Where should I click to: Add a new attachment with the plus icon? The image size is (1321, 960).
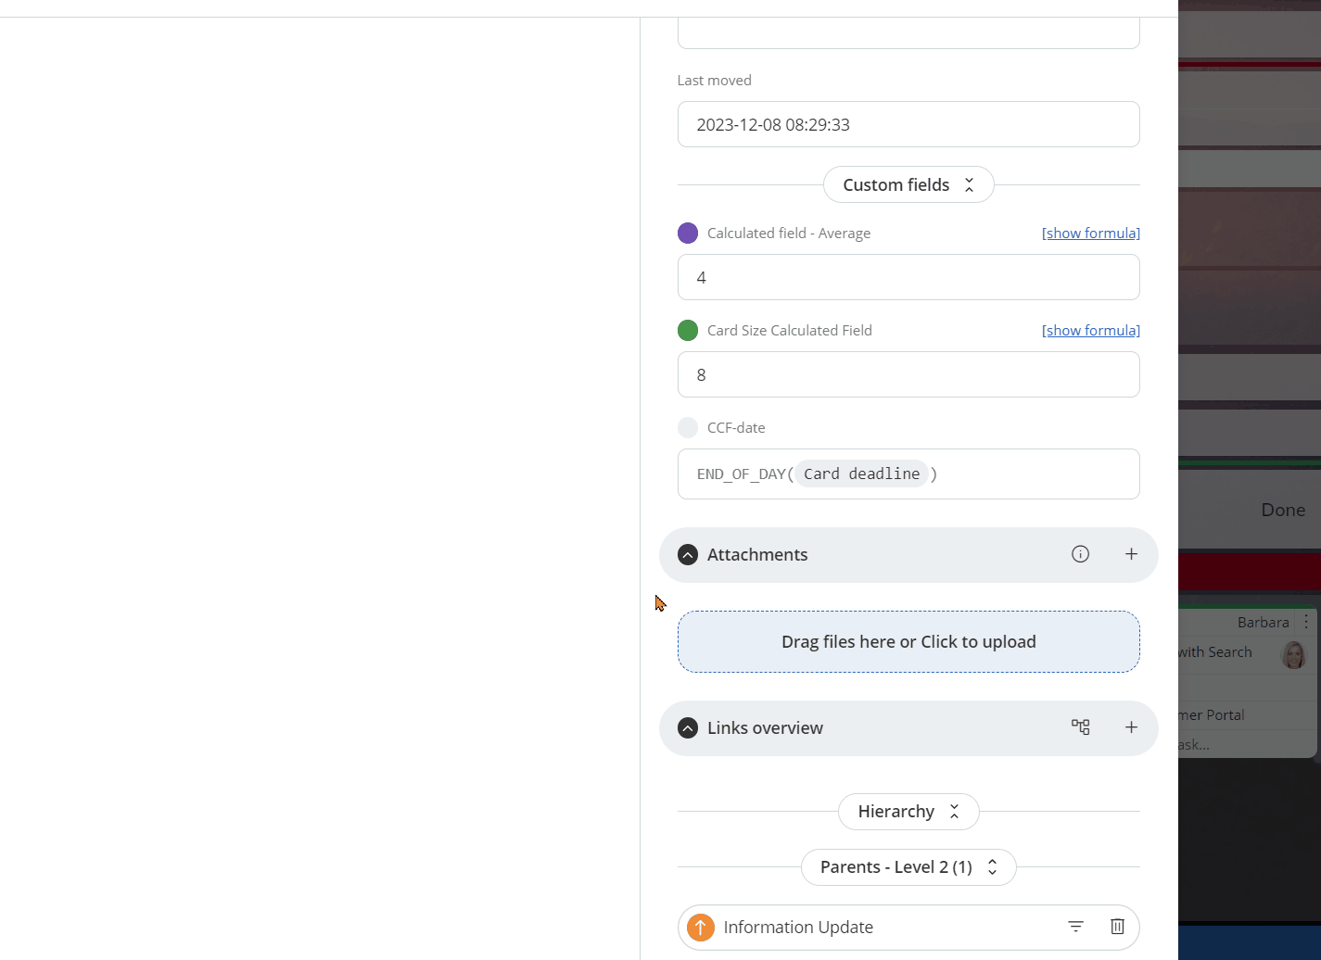coord(1131,554)
